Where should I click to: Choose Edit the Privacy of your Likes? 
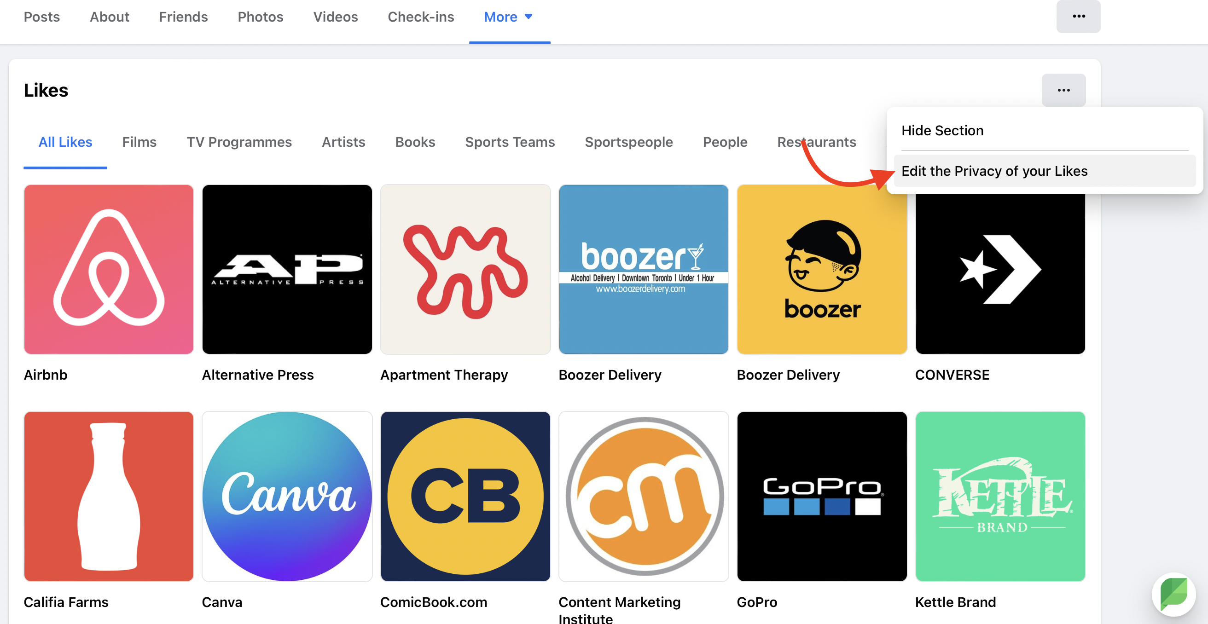click(x=994, y=171)
